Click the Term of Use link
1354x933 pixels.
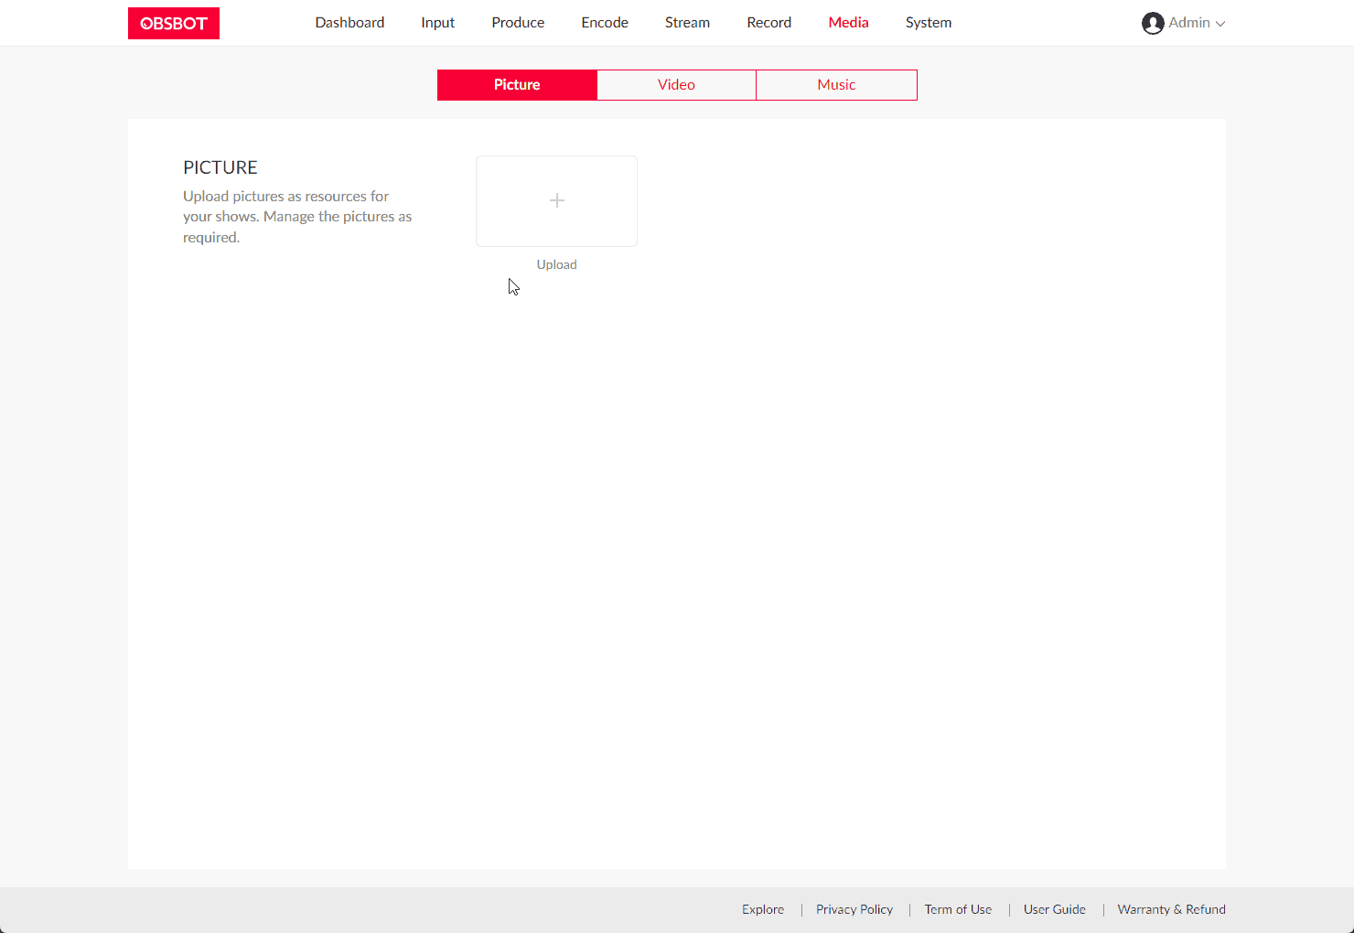(958, 909)
